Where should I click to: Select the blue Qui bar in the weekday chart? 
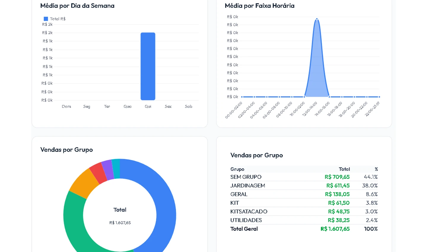(148, 66)
